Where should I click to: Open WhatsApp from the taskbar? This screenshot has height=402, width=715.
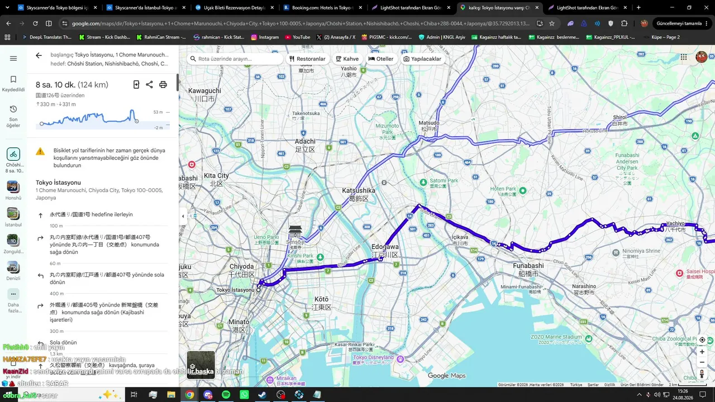point(244,395)
